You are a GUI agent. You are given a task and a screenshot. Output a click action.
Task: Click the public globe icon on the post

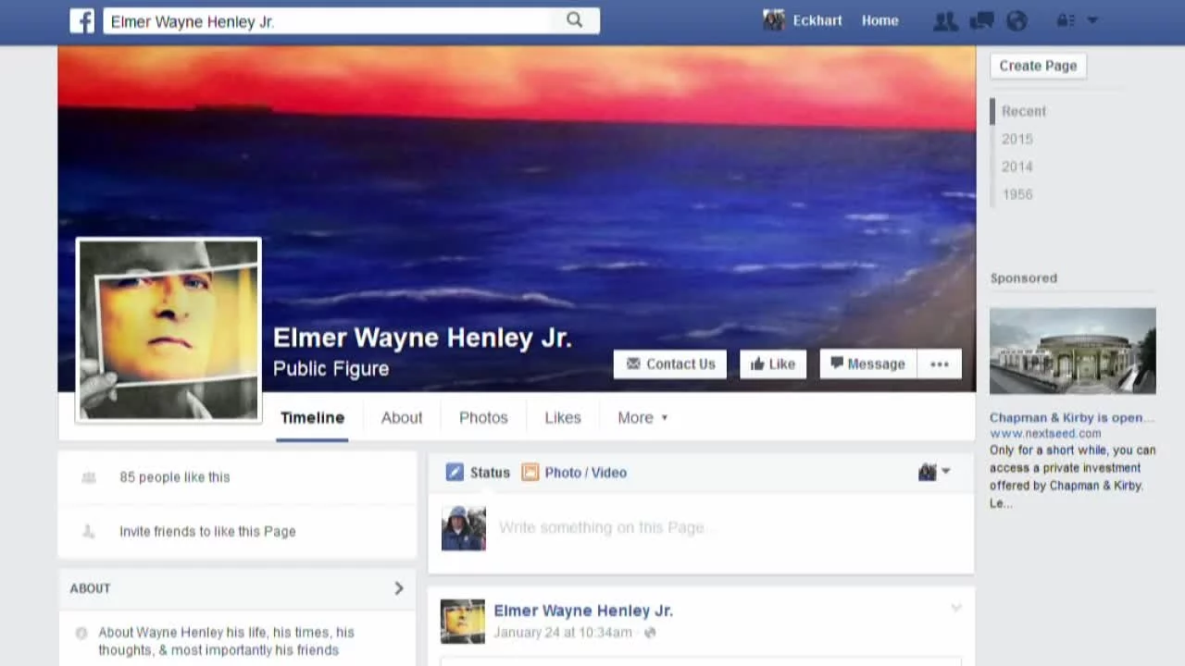pos(650,633)
